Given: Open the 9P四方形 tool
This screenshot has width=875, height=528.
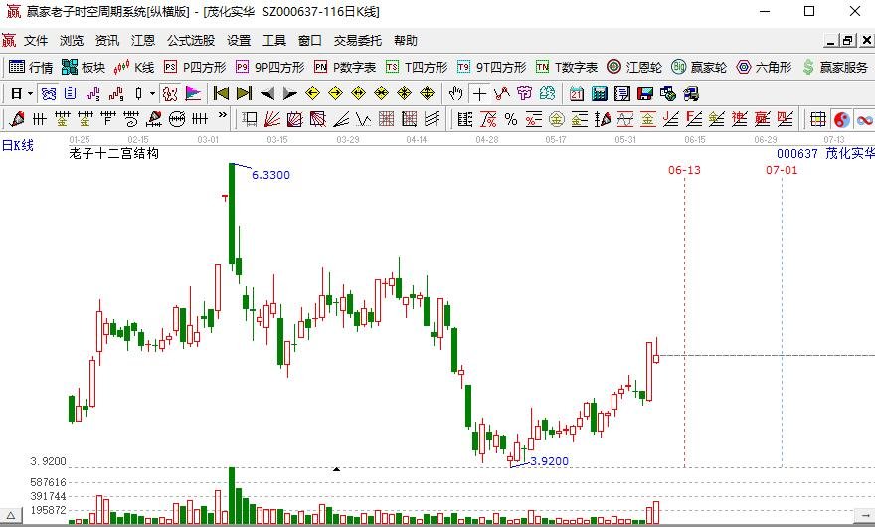Looking at the screenshot, I should coord(270,67).
